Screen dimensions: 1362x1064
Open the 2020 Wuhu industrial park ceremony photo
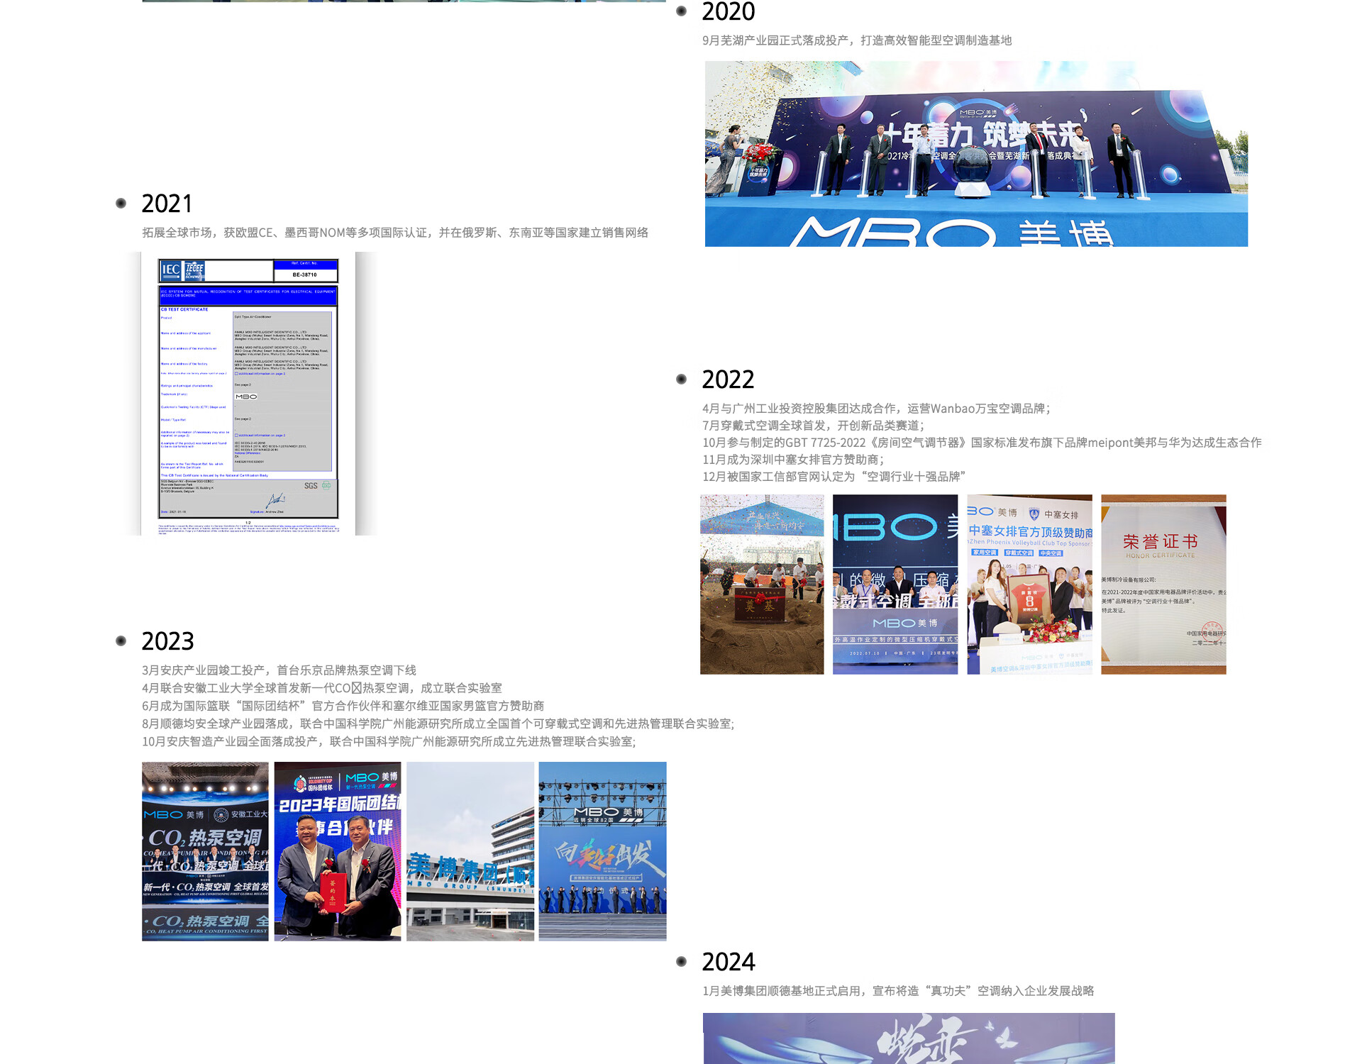976,154
